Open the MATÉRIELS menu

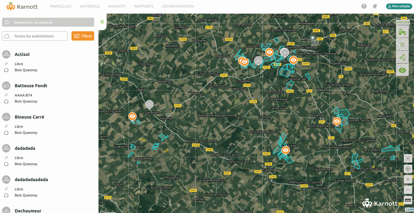(x=90, y=6)
